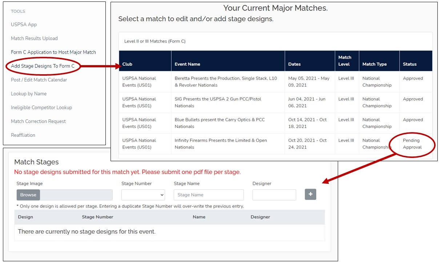The height and width of the screenshot is (262, 441).
Task: Go to Lookup by Name
Action: coord(29,94)
